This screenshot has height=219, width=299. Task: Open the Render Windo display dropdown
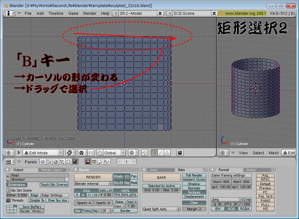32,211
